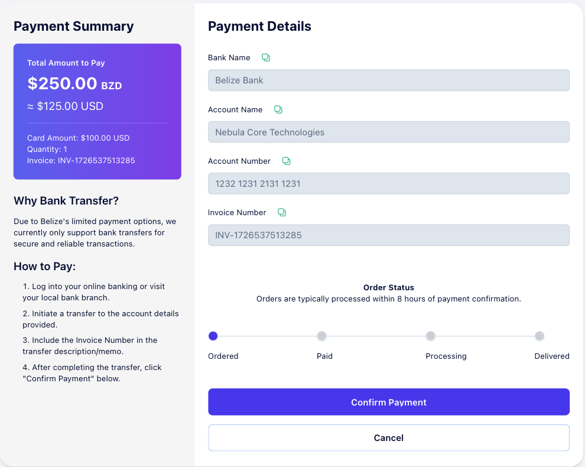Click the 1232 1231 2131 1231 field
Viewport: 585px width, 467px height.
pos(388,183)
